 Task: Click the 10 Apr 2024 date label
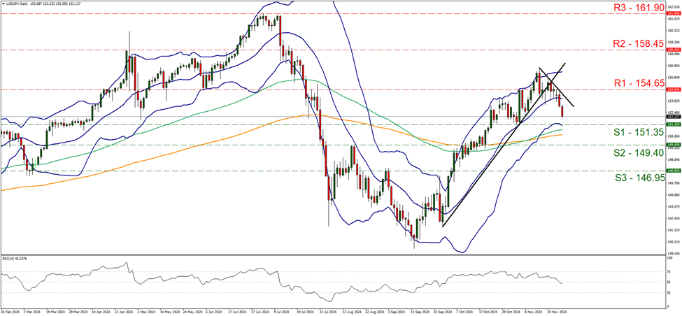click(x=99, y=312)
